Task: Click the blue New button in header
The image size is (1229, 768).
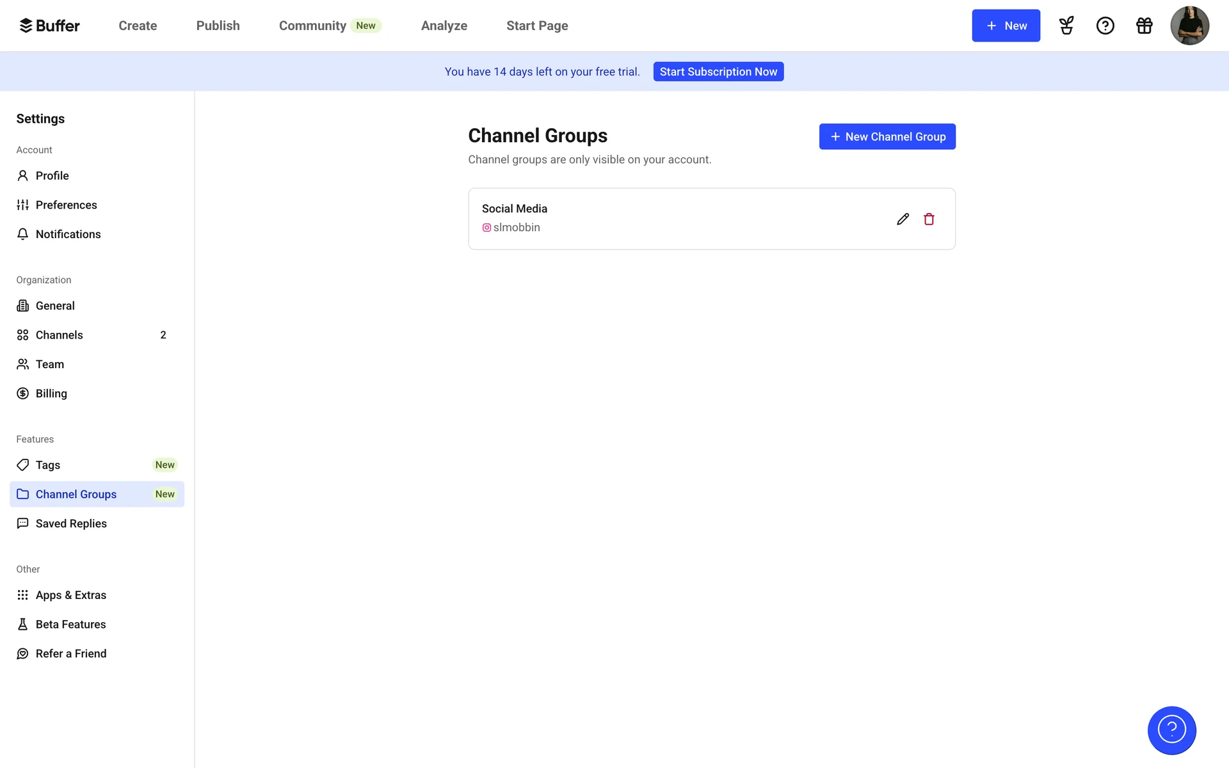Action: [x=1006, y=26]
